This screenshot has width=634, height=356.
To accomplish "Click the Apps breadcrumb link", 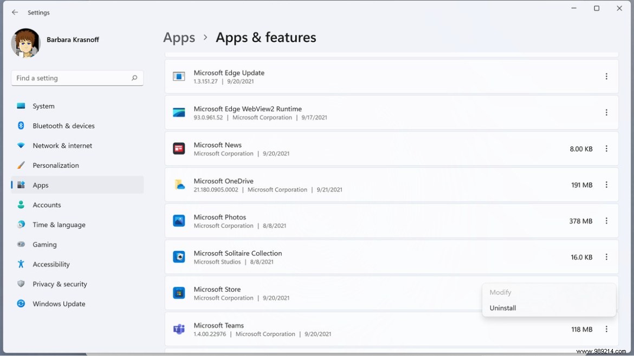I will (x=179, y=37).
